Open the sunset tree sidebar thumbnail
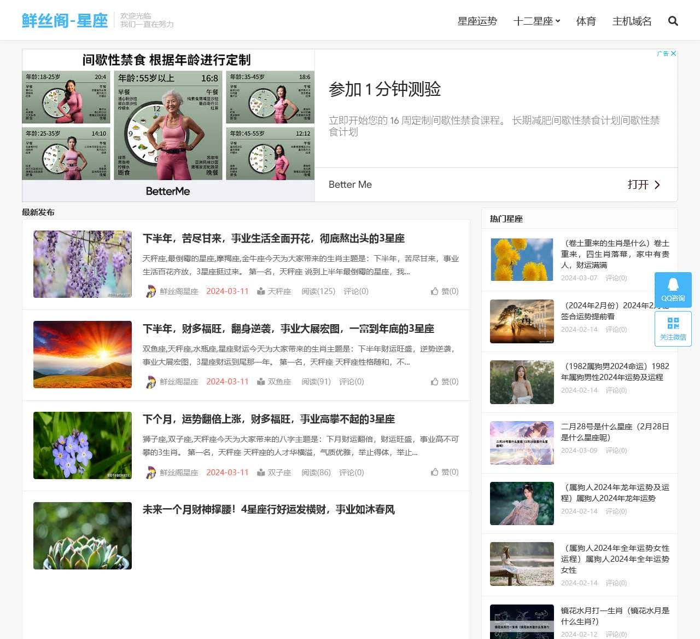Image resolution: width=700 pixels, height=639 pixels. click(x=522, y=321)
